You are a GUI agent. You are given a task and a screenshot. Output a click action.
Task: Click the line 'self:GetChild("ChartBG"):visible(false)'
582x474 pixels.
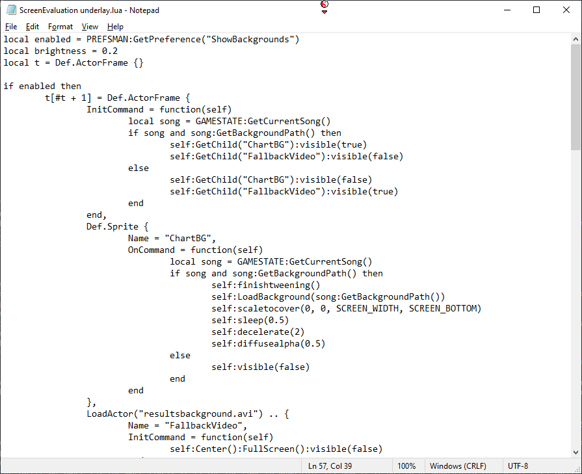point(271,179)
